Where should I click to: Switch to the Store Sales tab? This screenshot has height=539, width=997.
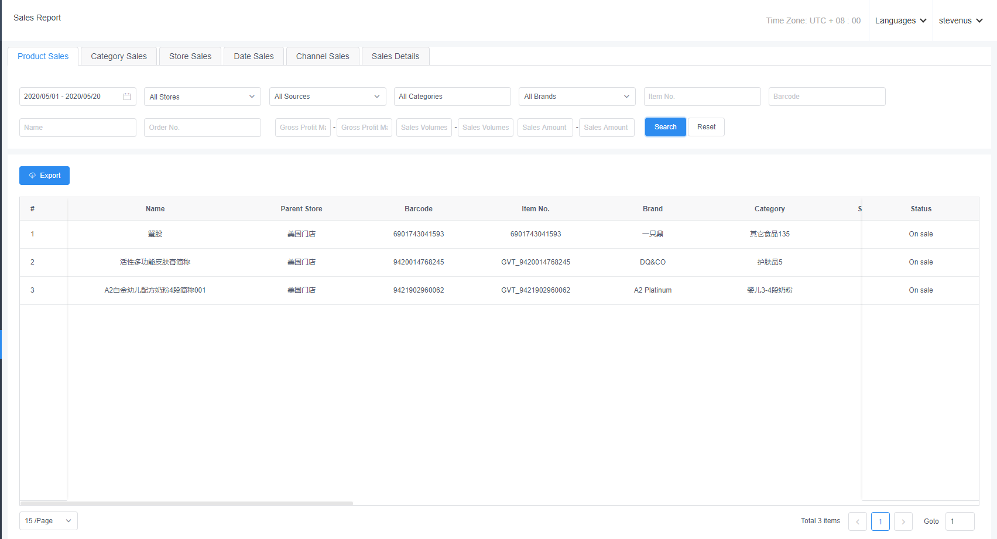click(x=190, y=56)
